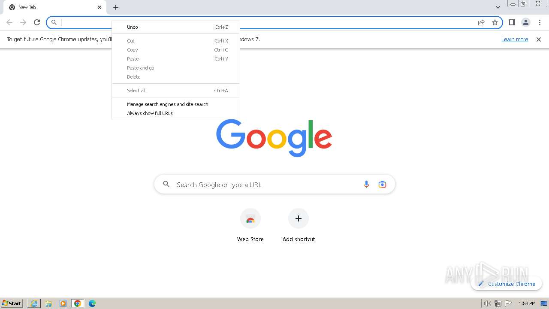Open a new tab with the plus button
This screenshot has height=309, width=549.
pos(116,7)
